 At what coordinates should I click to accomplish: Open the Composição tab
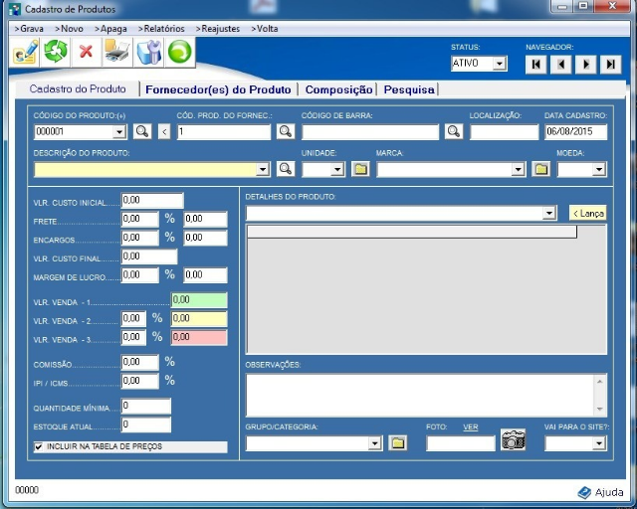click(x=338, y=89)
